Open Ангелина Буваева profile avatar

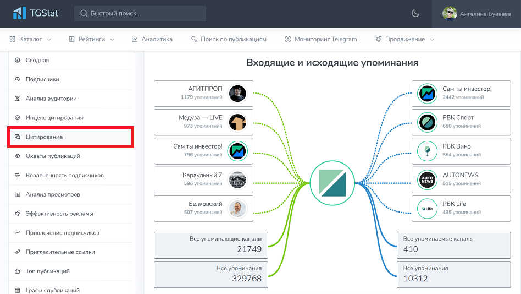tap(450, 14)
